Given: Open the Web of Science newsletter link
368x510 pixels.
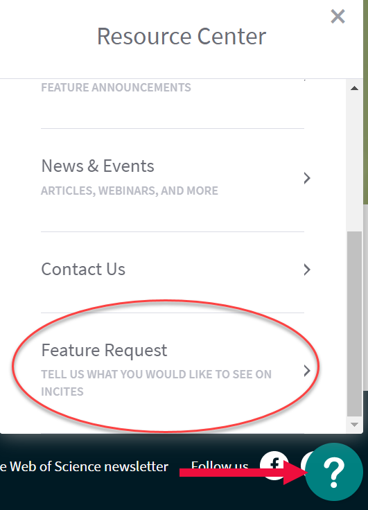Looking at the screenshot, I should pos(85,466).
